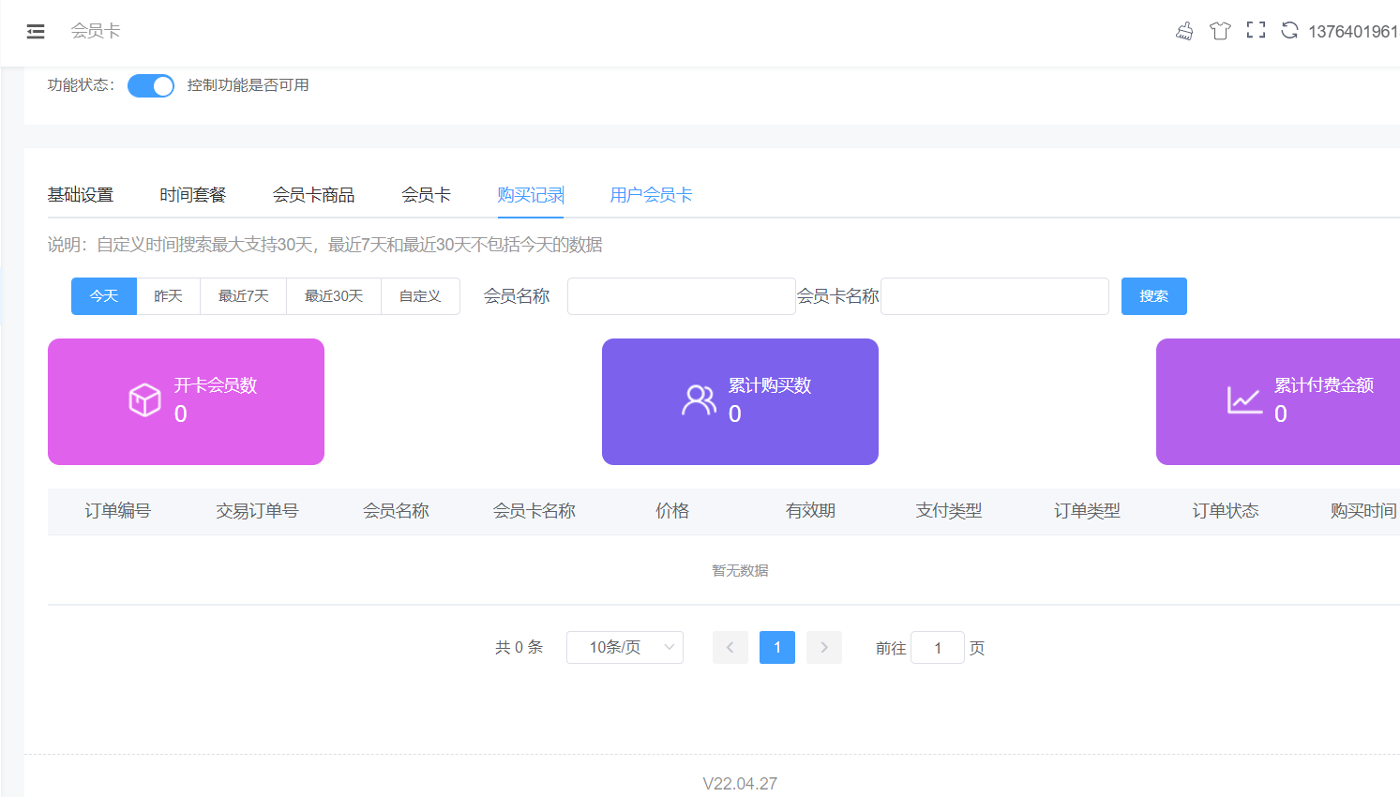Select the 今天 date filter

coord(104,296)
